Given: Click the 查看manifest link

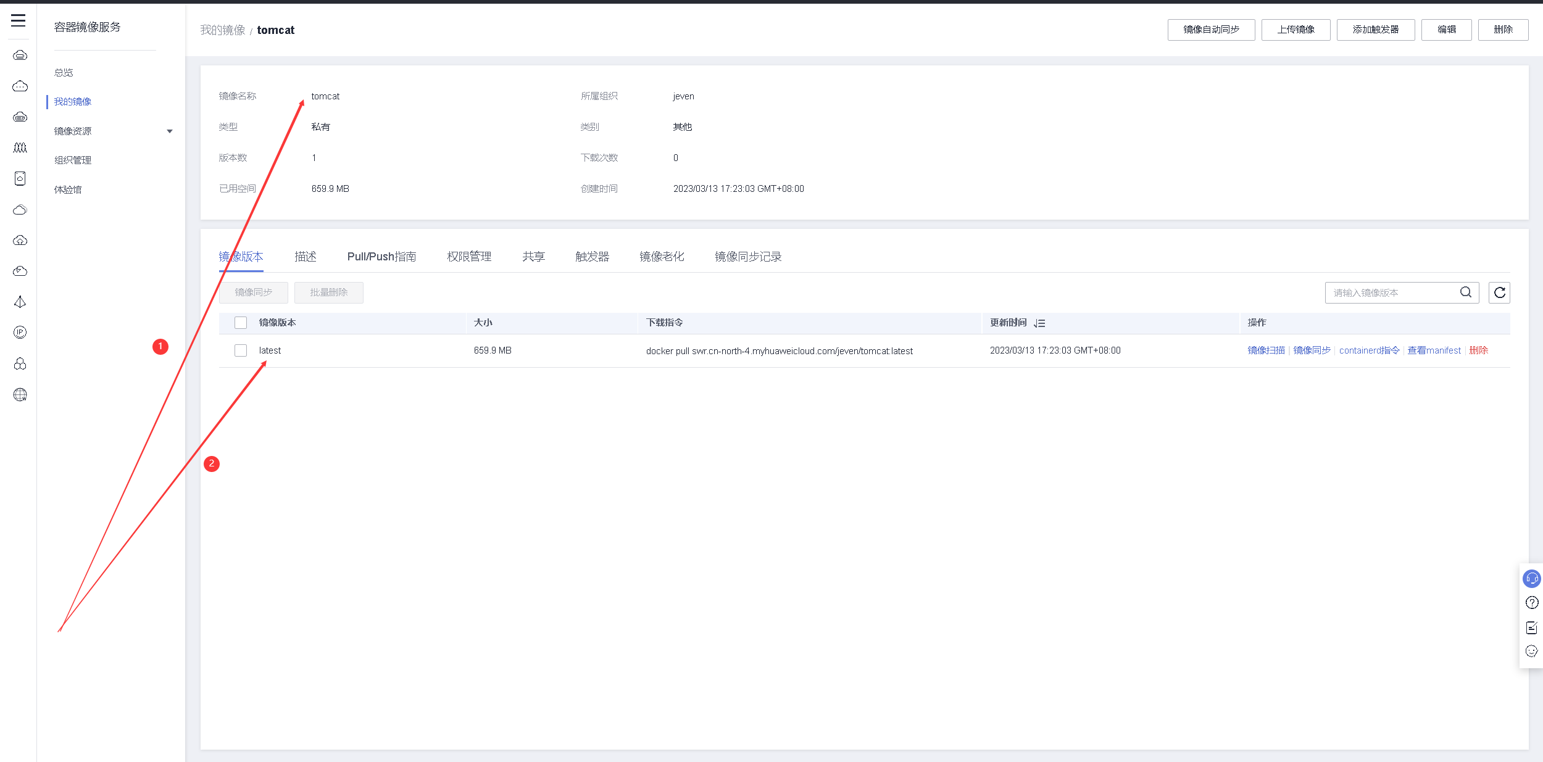Looking at the screenshot, I should [1434, 350].
